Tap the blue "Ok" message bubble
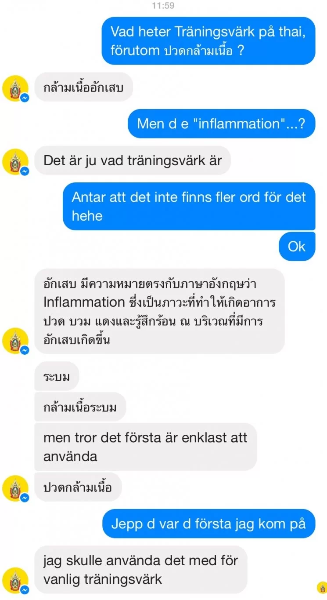 (297, 247)
